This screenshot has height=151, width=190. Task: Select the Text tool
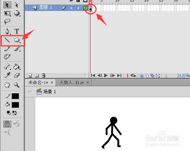[x=17, y=31]
